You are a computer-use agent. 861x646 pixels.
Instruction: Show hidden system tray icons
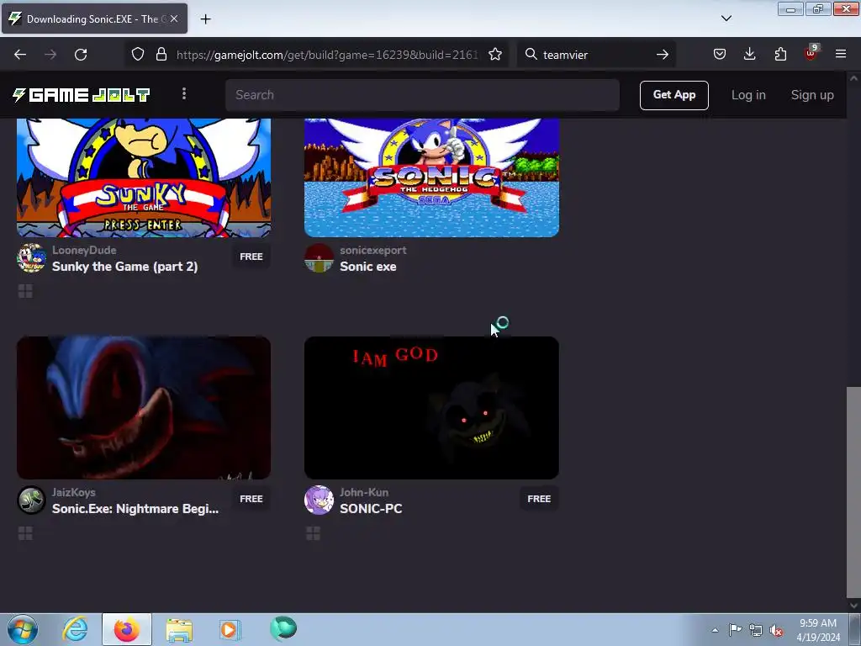(x=715, y=630)
